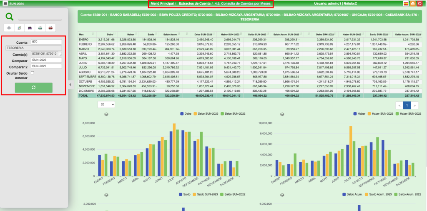
Task: Export the report with the red PDF icon
Action: coord(50,28)
